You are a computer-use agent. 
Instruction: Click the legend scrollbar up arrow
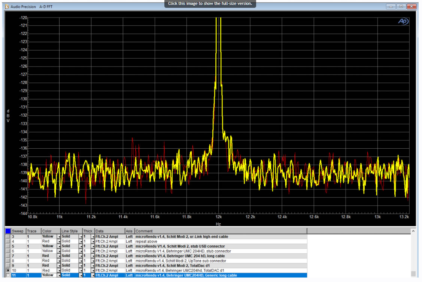[x=413, y=232]
